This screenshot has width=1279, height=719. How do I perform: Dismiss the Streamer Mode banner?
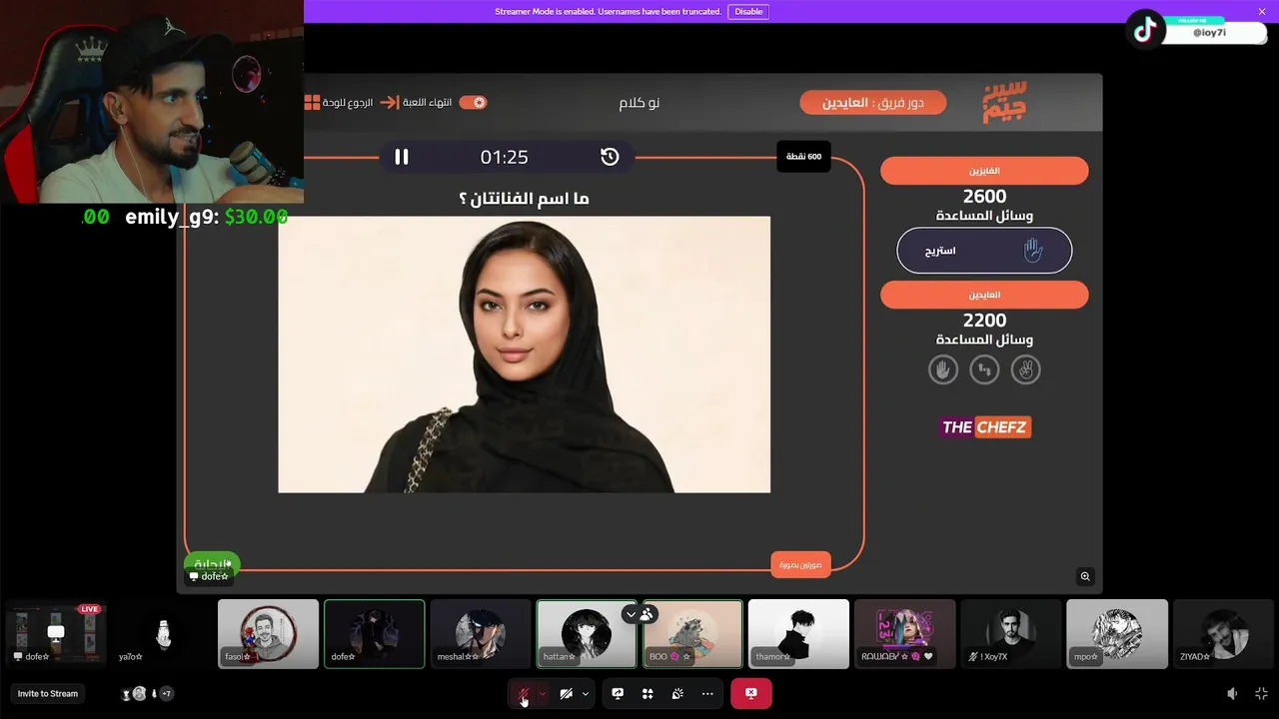(x=1262, y=12)
